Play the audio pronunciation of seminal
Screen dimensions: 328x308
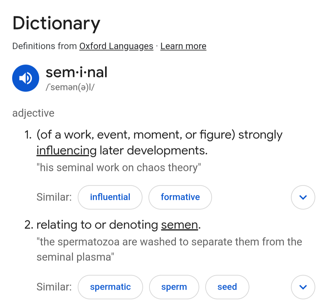[x=26, y=78]
